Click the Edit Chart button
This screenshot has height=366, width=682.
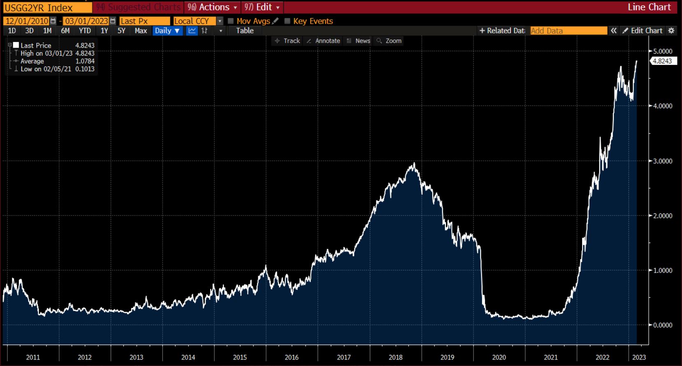[x=643, y=31]
